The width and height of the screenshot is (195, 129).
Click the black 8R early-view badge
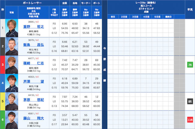click(190, 101)
